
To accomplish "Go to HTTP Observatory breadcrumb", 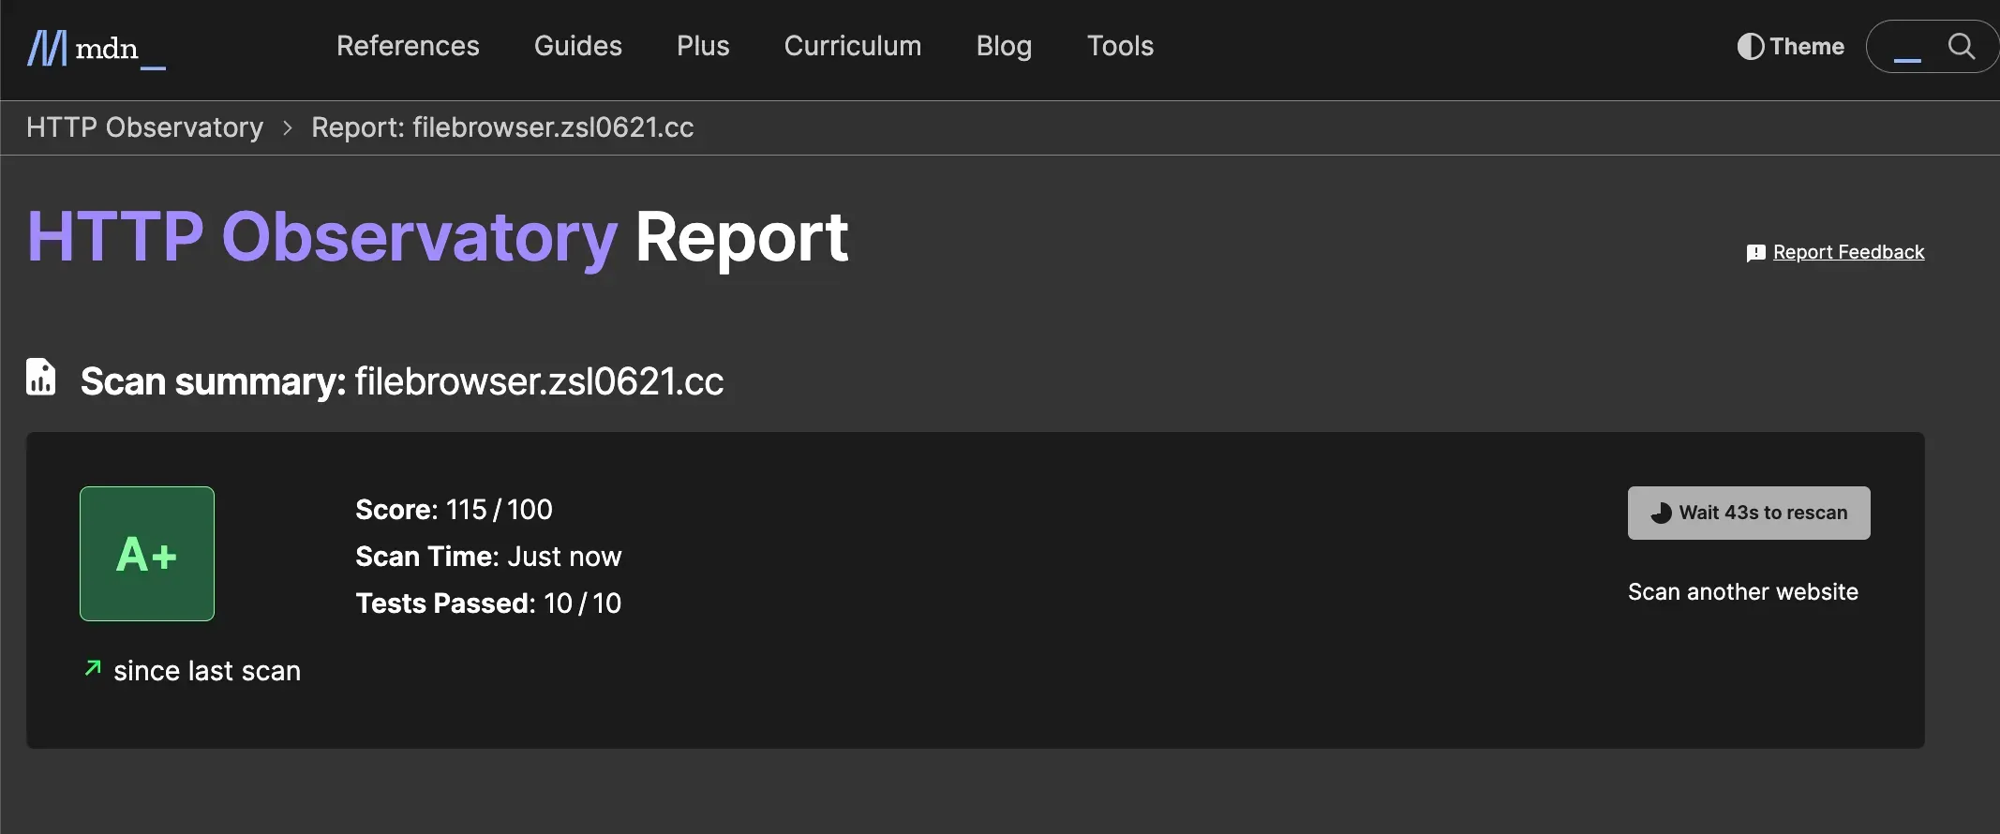I will coord(145,127).
